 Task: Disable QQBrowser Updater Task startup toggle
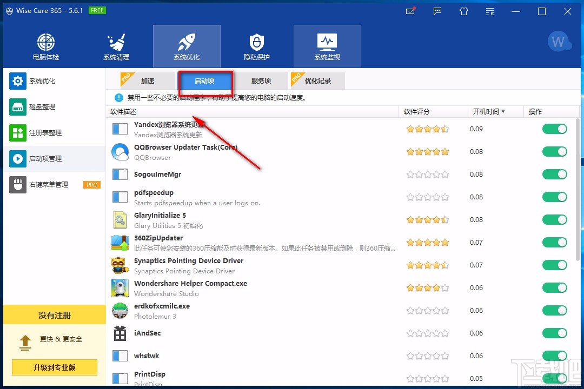click(555, 151)
